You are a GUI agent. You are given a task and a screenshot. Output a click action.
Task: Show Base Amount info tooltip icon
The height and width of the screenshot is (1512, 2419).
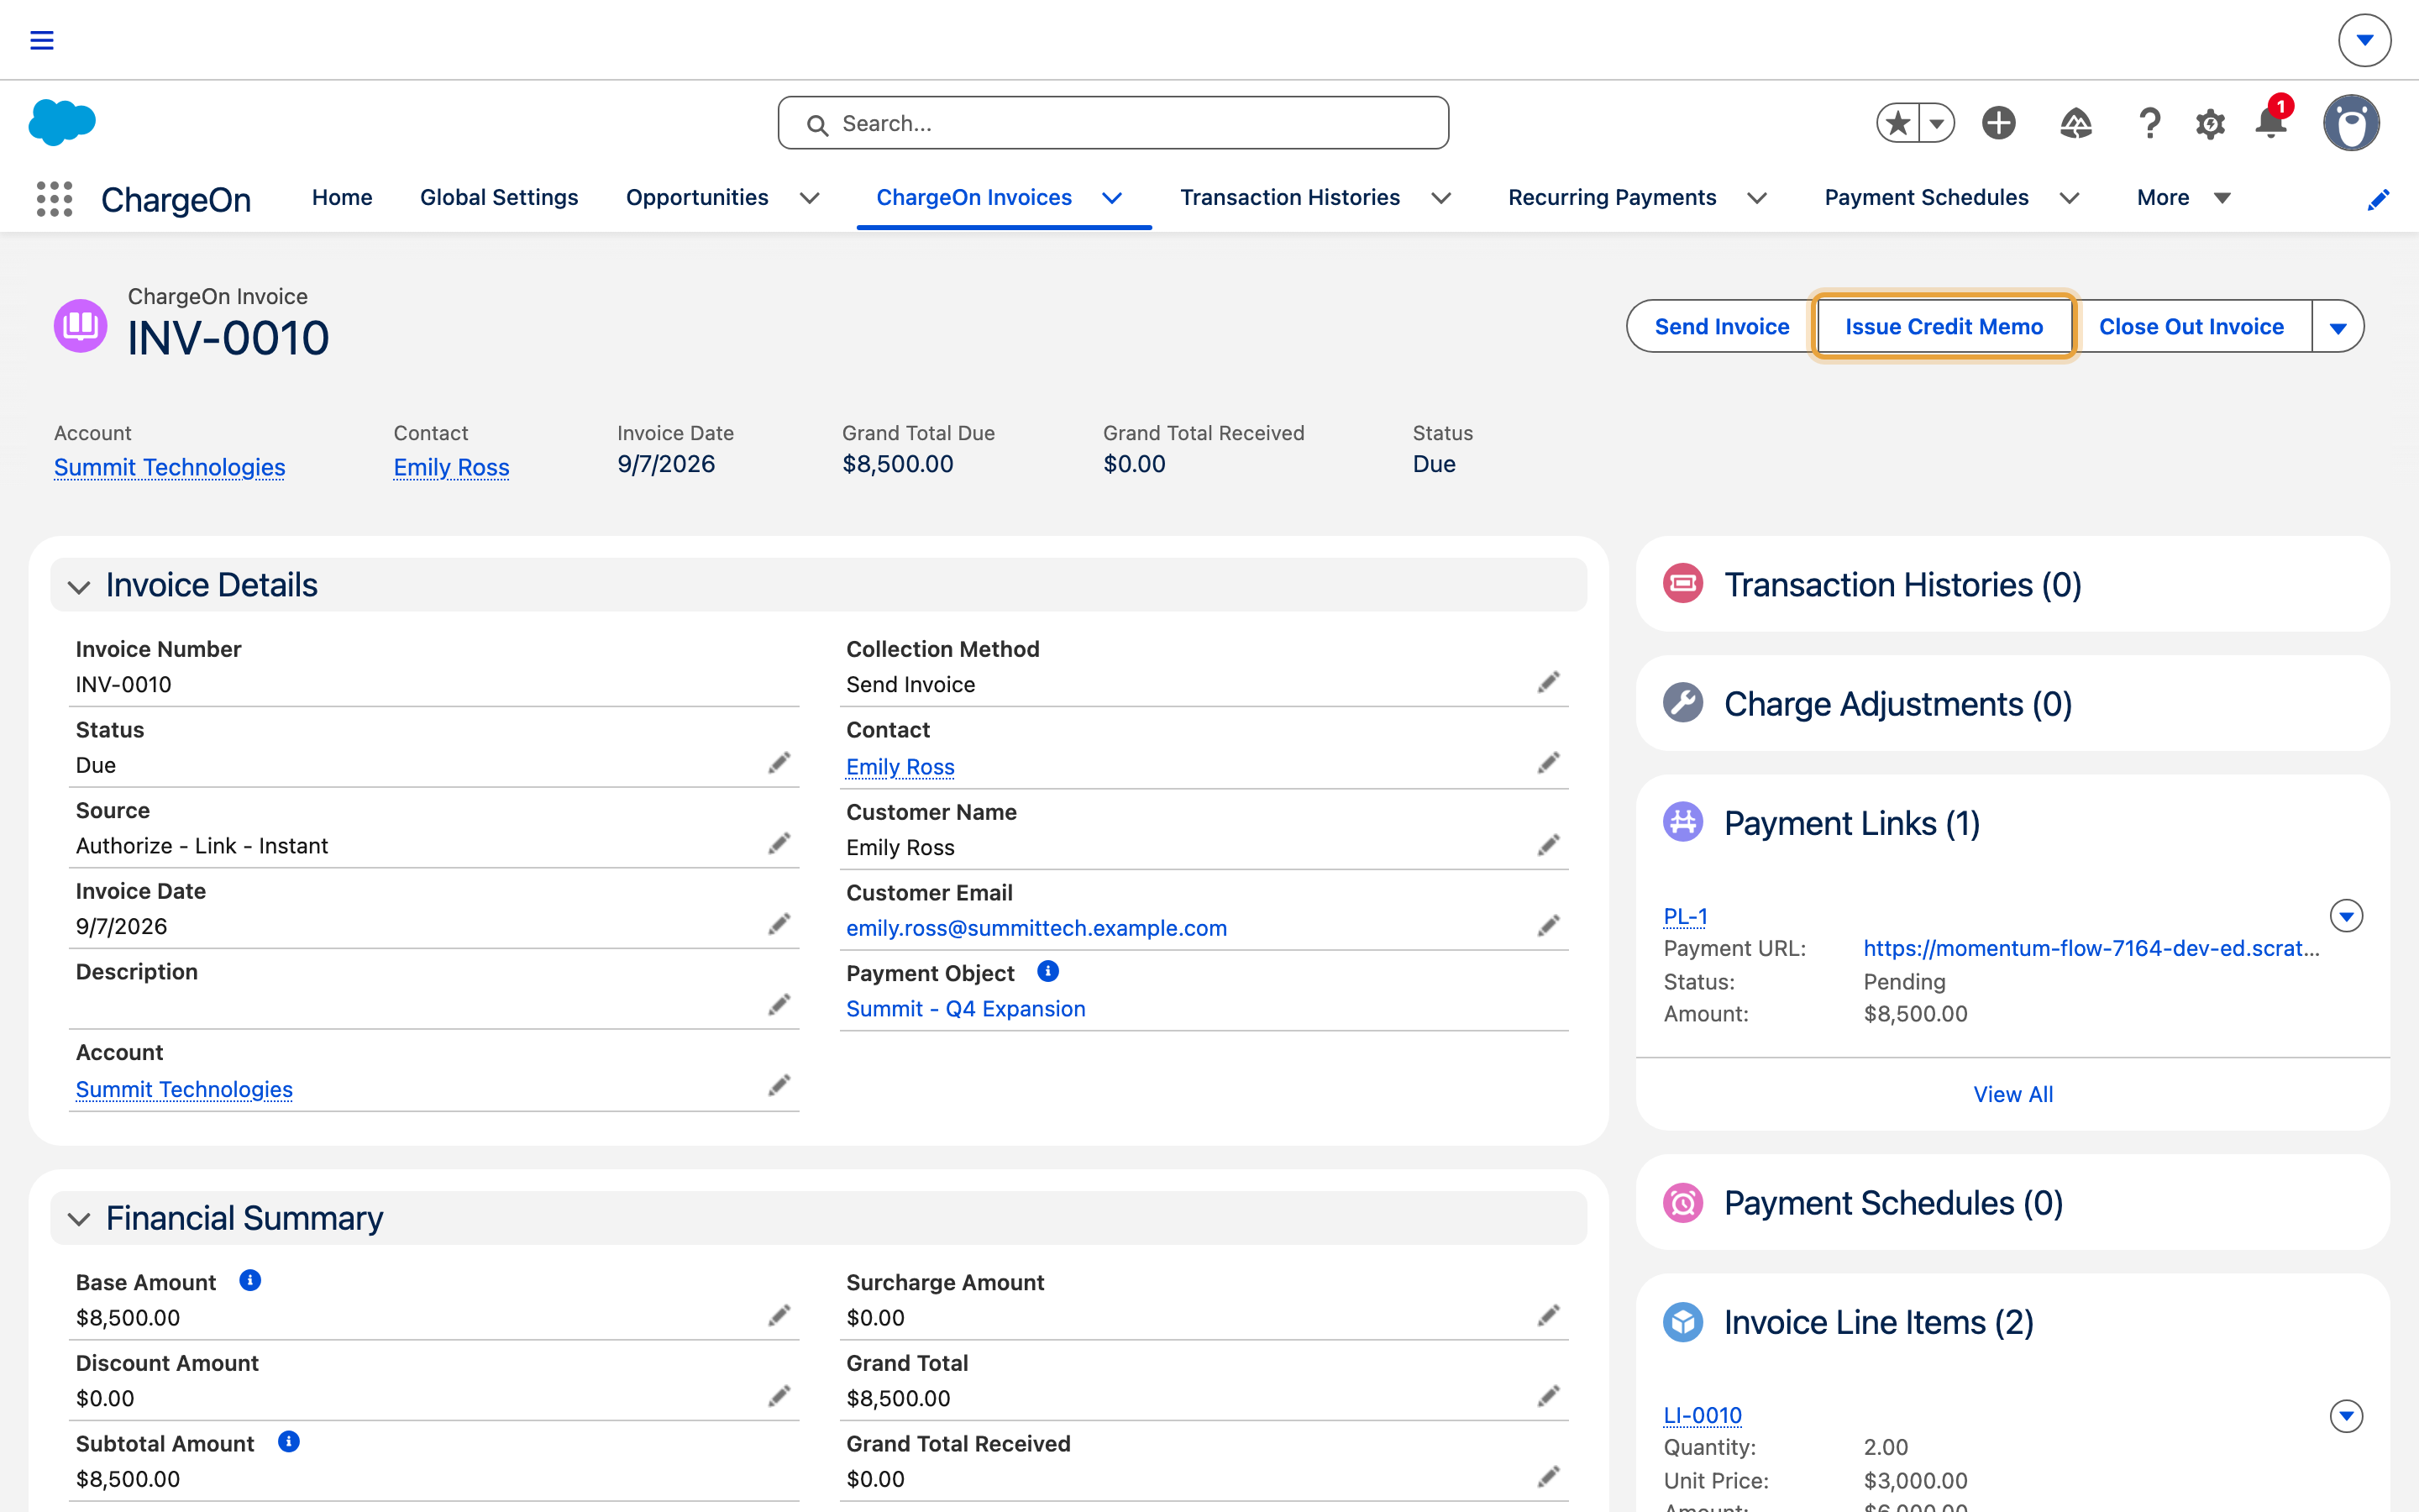(x=250, y=1280)
